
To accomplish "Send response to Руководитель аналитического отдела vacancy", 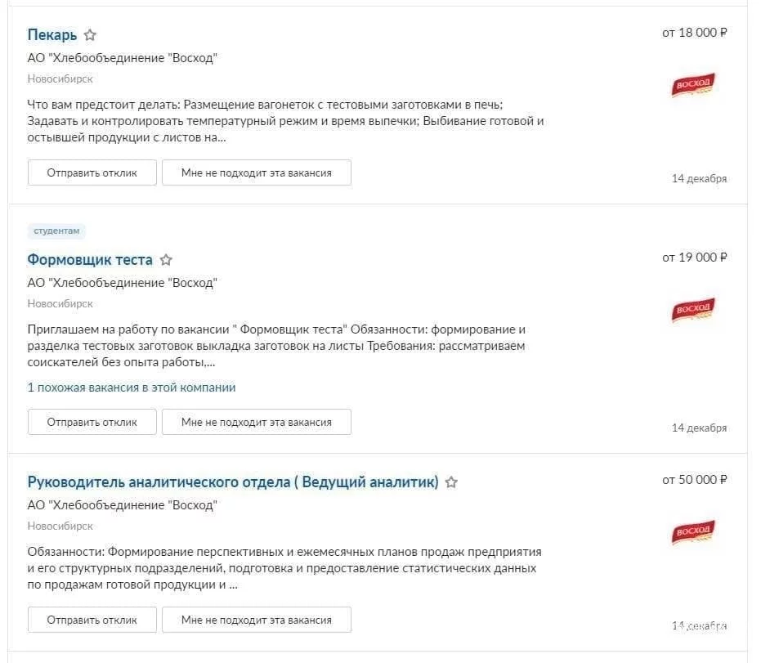I will point(92,620).
